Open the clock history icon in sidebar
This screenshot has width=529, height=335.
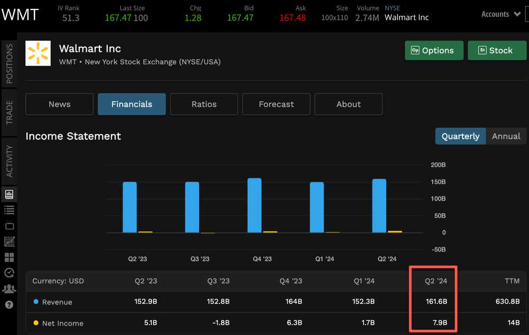[9, 273]
